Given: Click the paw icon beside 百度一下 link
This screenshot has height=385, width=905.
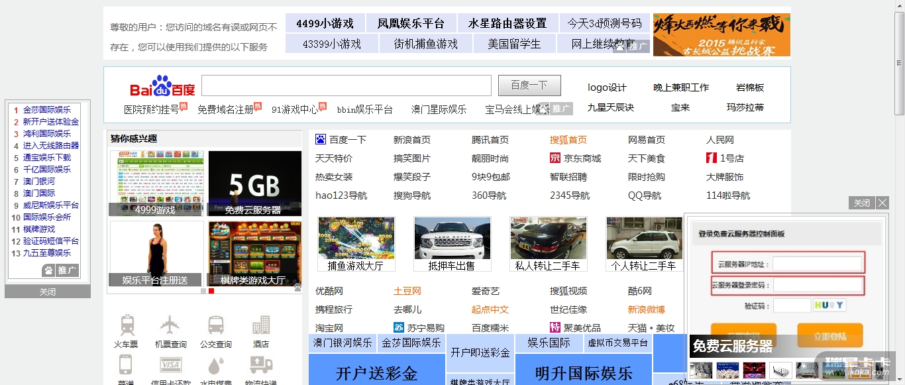Looking at the screenshot, I should coord(321,140).
